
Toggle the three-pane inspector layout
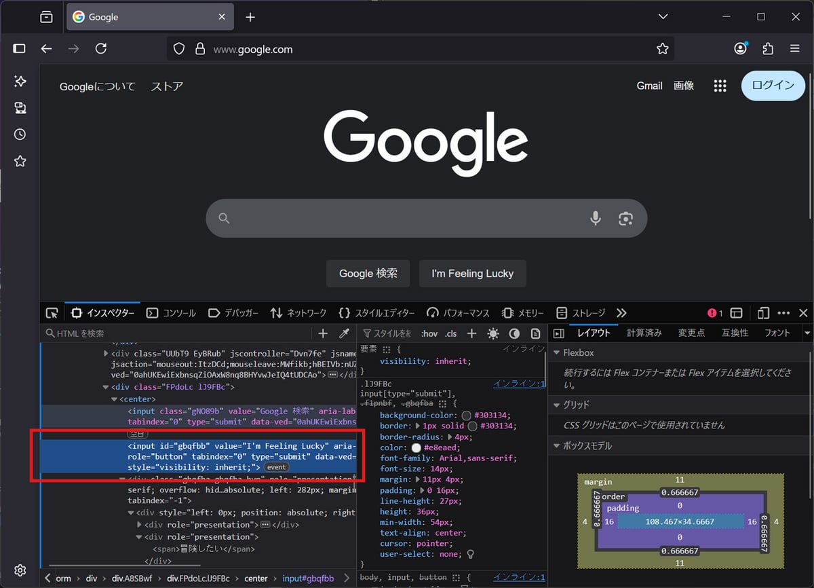(x=559, y=333)
